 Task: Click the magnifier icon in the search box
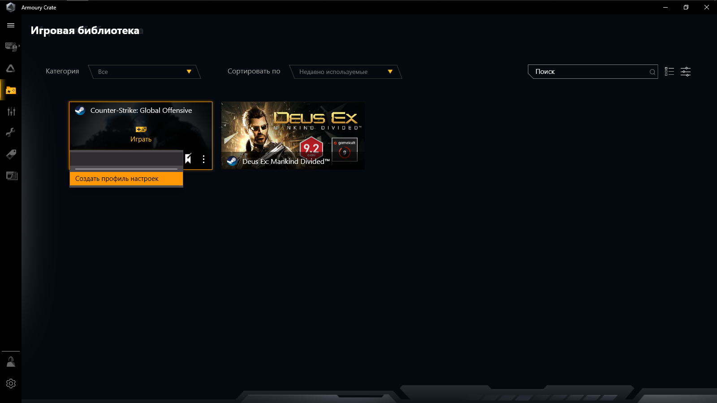[x=652, y=72]
